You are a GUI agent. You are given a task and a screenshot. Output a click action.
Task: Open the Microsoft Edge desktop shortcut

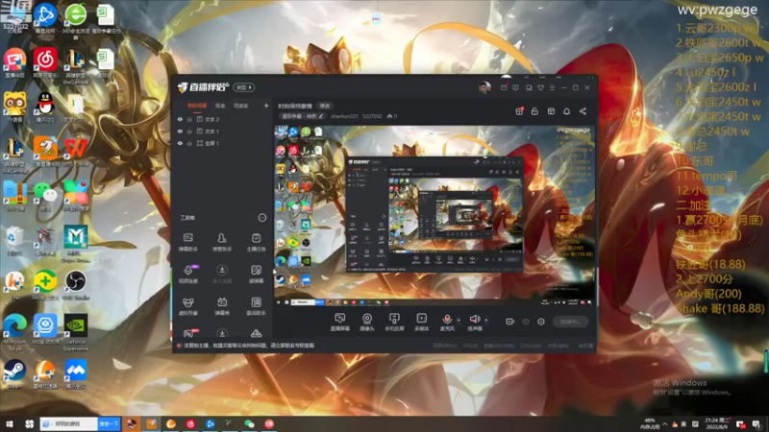click(x=14, y=332)
